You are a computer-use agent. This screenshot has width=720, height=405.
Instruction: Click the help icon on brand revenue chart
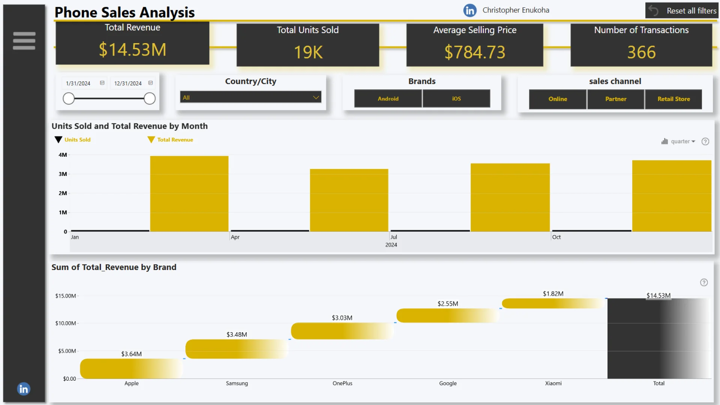[x=704, y=282]
